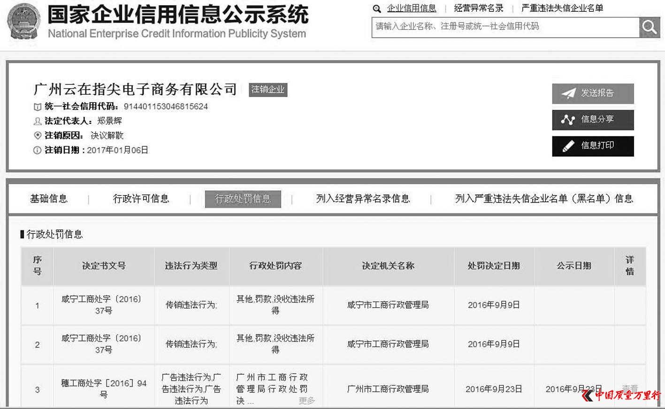This screenshot has height=409, width=665.
Task: Click the 公示日期 column header
Action: (x=574, y=266)
